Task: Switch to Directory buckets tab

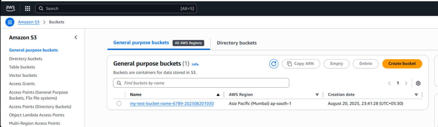Action: 237,43
